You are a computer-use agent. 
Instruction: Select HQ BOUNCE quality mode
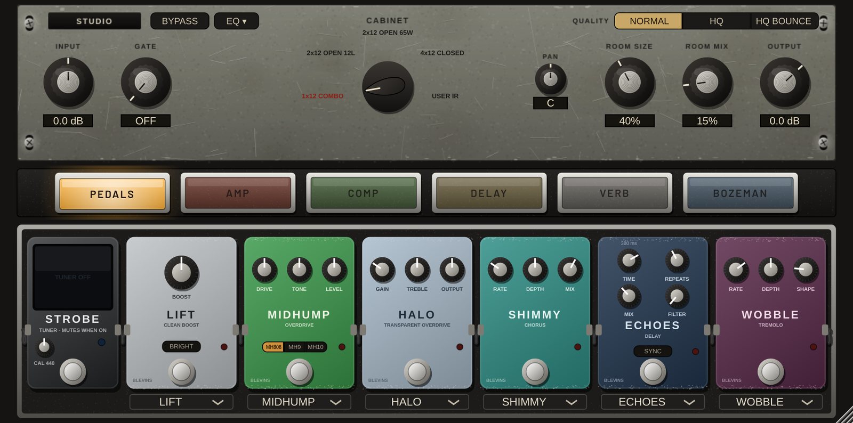click(x=783, y=21)
